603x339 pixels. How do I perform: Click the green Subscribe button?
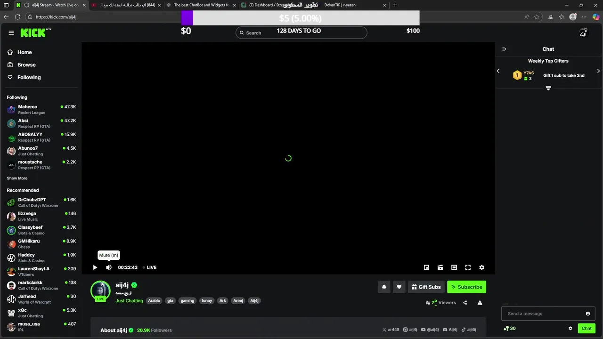(x=466, y=287)
